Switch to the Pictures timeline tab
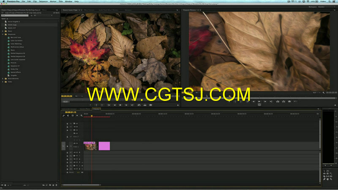Screen dimensions: 338x190 (96, 109)
